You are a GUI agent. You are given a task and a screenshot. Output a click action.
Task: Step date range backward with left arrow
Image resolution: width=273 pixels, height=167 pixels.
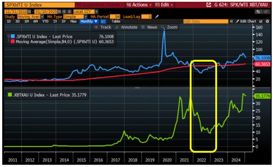pyautogui.click(x=64, y=12)
